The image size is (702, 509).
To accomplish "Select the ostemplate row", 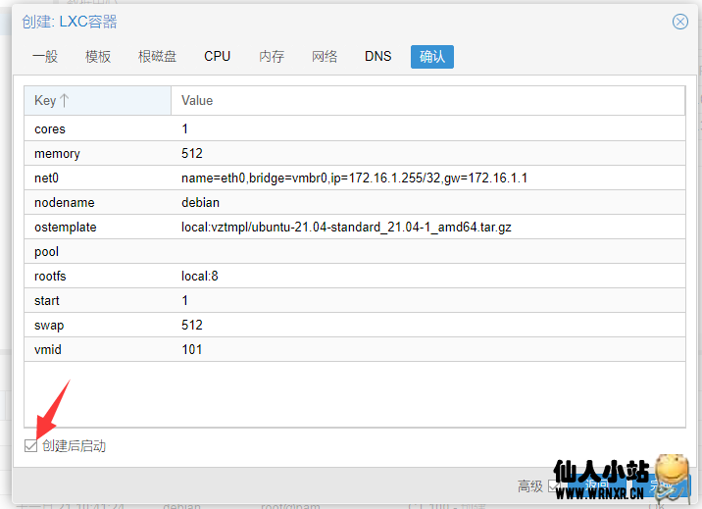I will (354, 228).
